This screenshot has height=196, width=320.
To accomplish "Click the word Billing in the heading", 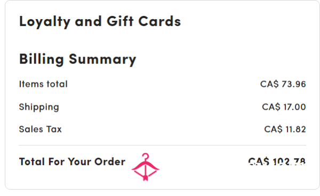I will click(x=42, y=60).
